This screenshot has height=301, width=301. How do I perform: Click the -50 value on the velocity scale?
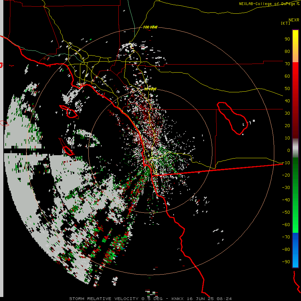(286, 212)
